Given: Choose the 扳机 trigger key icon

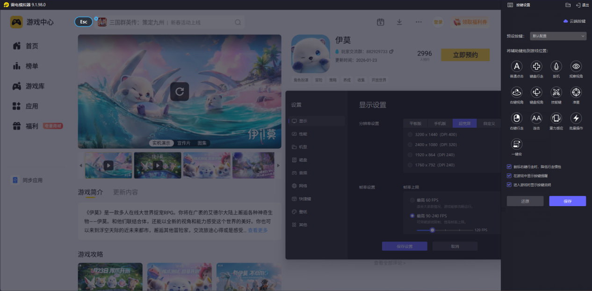Looking at the screenshot, I should (556, 66).
